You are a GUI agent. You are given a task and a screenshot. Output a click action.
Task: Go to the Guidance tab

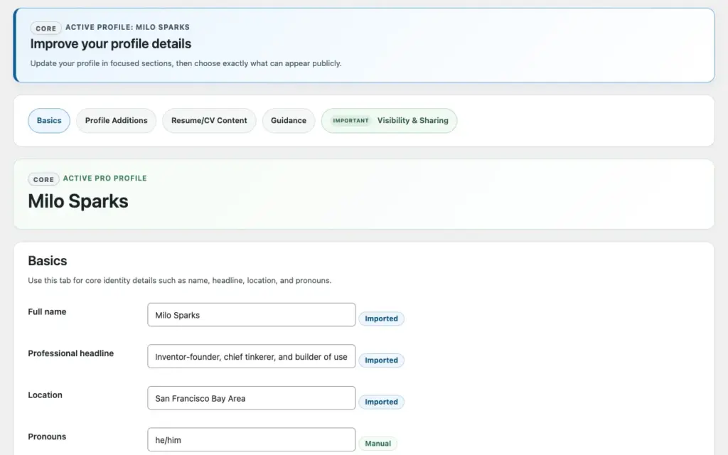coord(289,121)
